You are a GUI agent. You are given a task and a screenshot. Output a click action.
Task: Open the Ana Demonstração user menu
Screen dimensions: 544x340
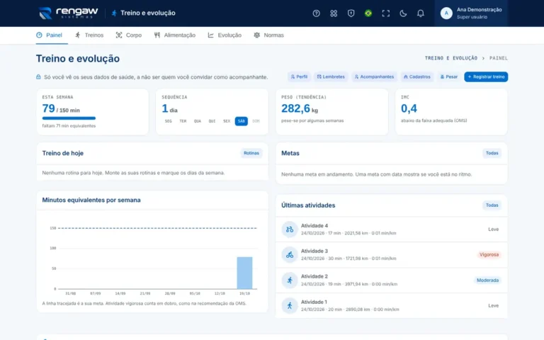(471, 13)
